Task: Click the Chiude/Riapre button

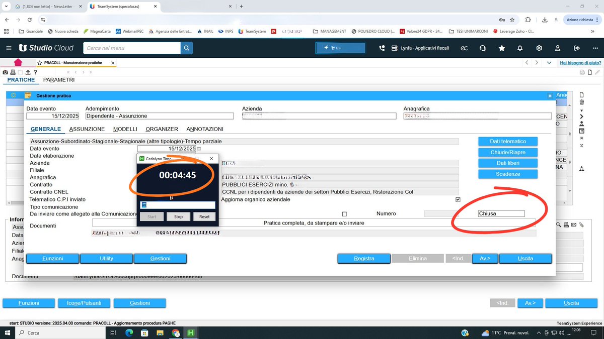Action: tap(508, 152)
